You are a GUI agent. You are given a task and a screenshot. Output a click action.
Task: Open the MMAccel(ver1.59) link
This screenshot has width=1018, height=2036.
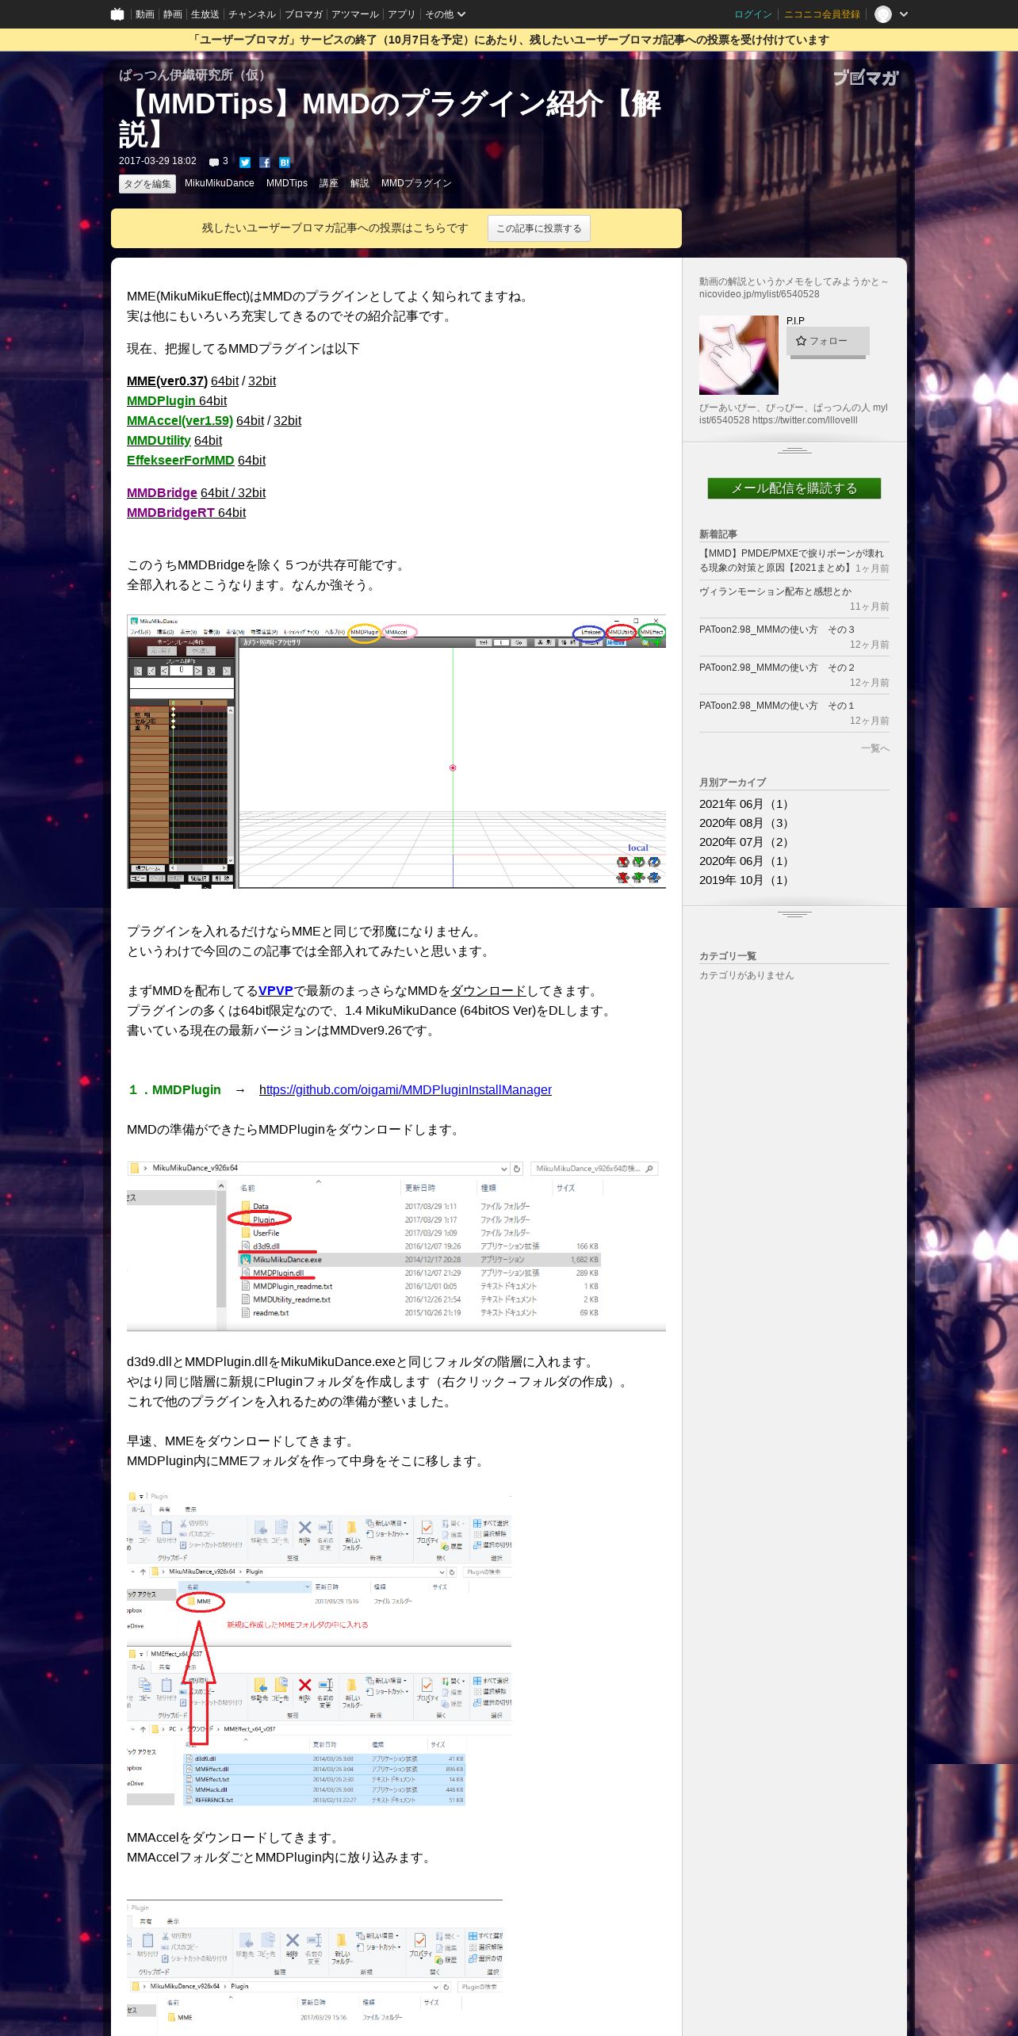180,420
